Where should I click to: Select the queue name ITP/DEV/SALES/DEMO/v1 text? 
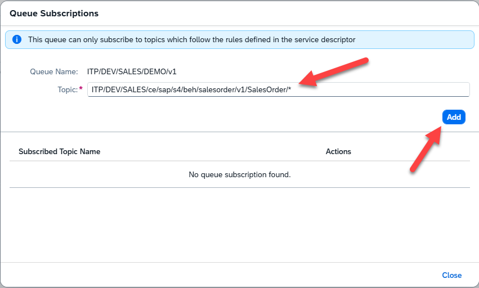point(132,71)
